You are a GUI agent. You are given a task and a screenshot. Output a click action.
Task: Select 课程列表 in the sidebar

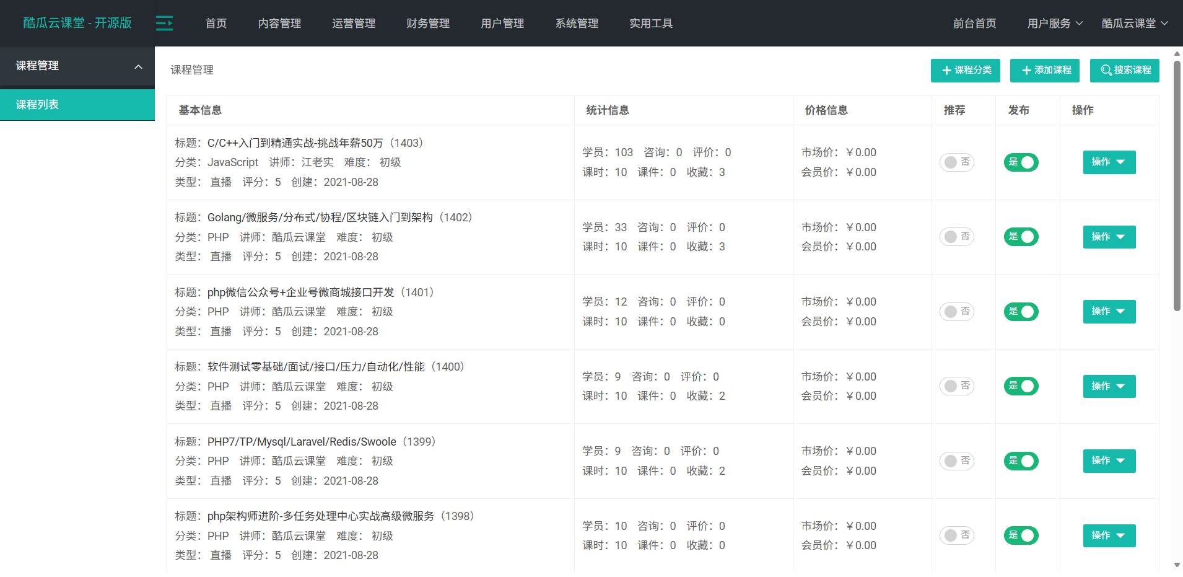pyautogui.click(x=37, y=104)
